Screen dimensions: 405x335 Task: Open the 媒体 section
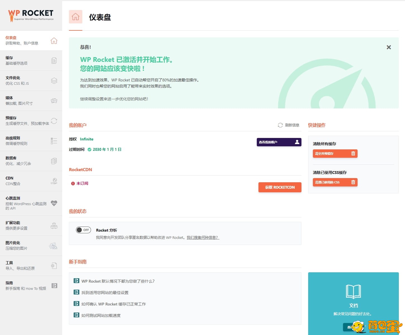tap(31, 101)
